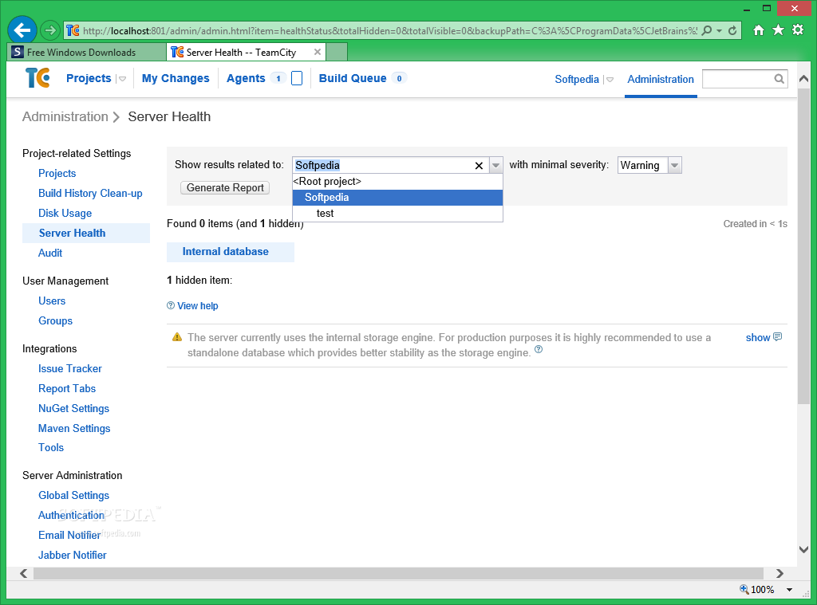Close the Server Health tab

click(x=318, y=52)
